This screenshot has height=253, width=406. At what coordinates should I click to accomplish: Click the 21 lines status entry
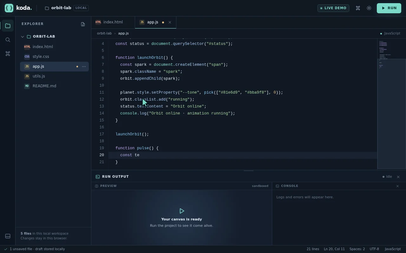(313, 249)
